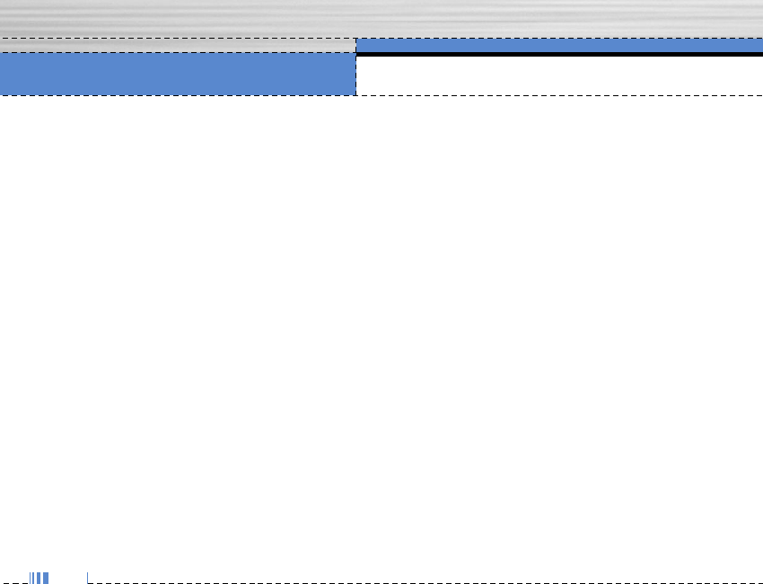Select the dashed border beneath the white right cell
The image size is (763, 584).
[x=559, y=95]
